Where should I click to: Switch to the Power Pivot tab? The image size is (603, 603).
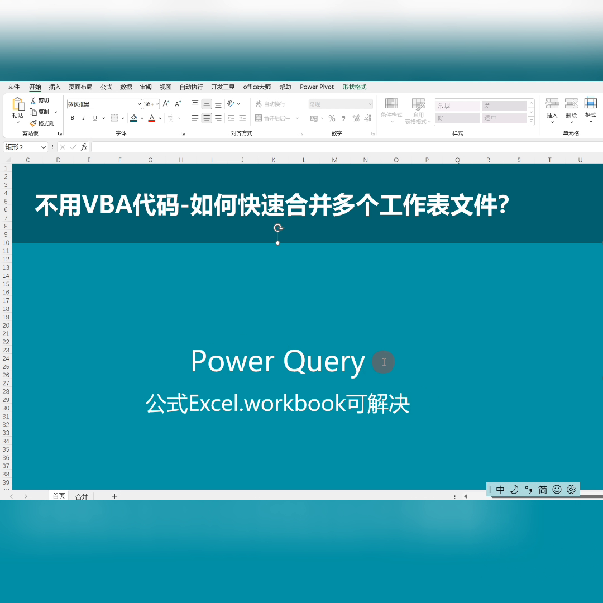[x=317, y=87]
